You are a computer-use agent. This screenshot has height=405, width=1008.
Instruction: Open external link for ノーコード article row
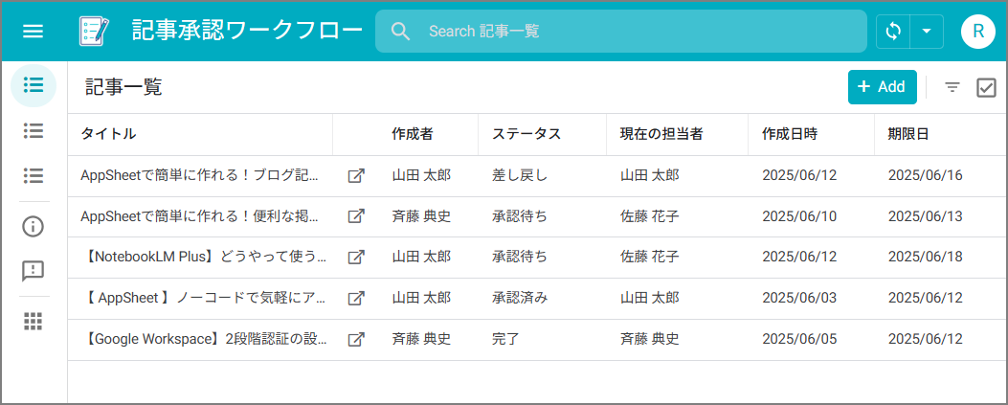click(356, 299)
